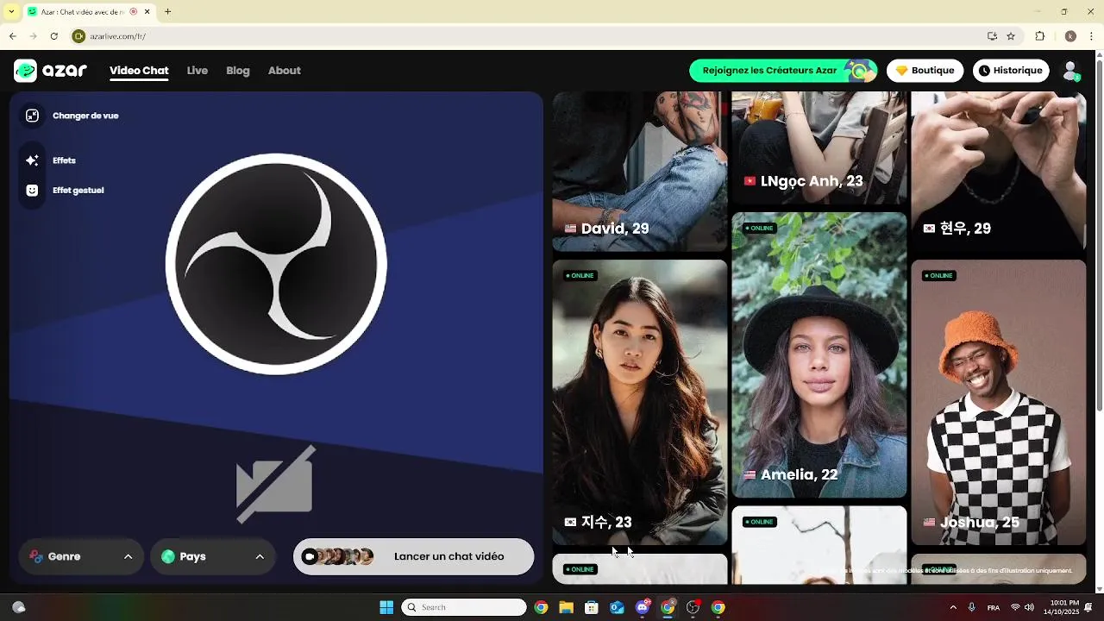Open volume settings in tray
Screen dimensions: 1104x621
(1029, 607)
